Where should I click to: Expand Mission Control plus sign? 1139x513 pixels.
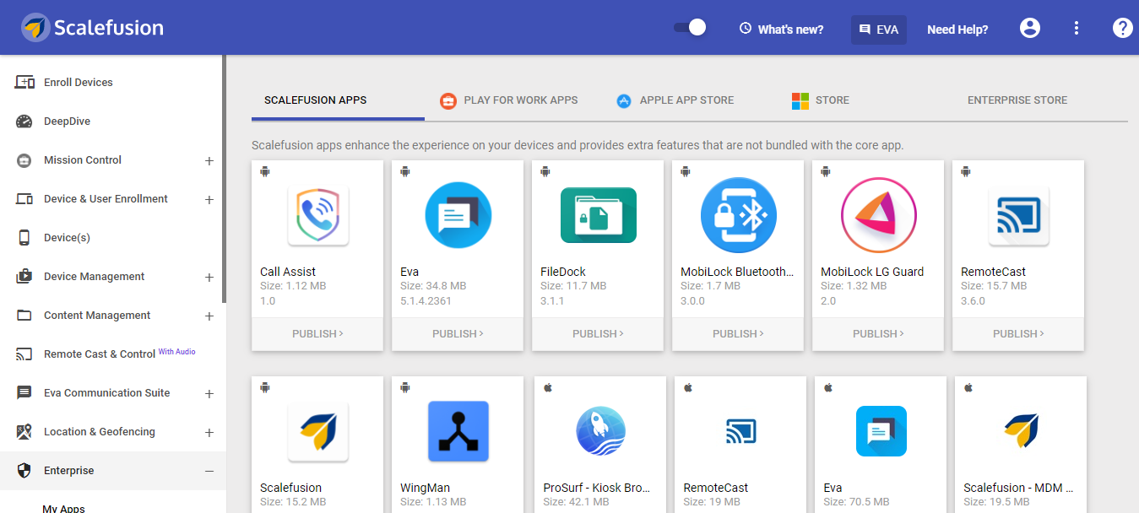tap(209, 161)
